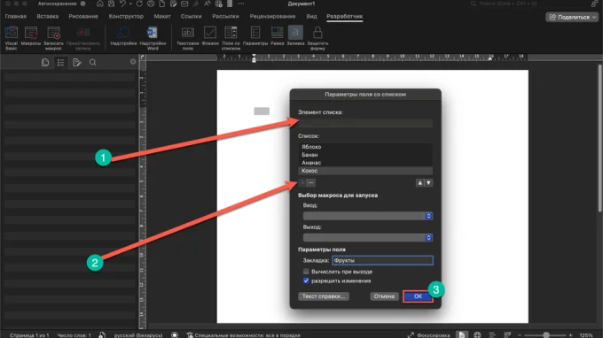This screenshot has width=603, height=338.
Task: Click Текст справки... button
Action: pyautogui.click(x=324, y=296)
